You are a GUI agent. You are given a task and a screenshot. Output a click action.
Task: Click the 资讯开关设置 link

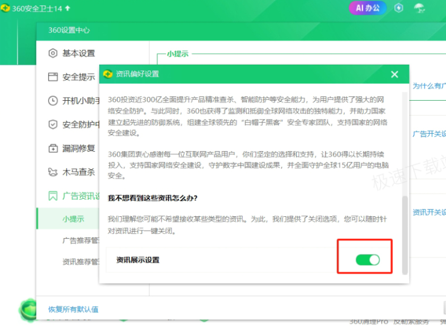tap(429, 212)
